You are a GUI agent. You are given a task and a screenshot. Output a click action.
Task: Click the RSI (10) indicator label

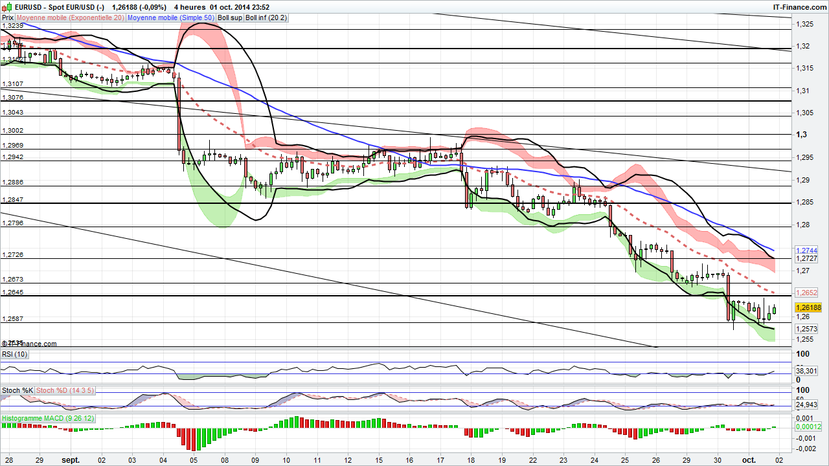tap(14, 354)
